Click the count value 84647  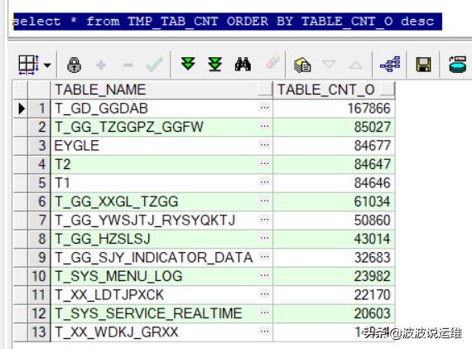(x=373, y=165)
